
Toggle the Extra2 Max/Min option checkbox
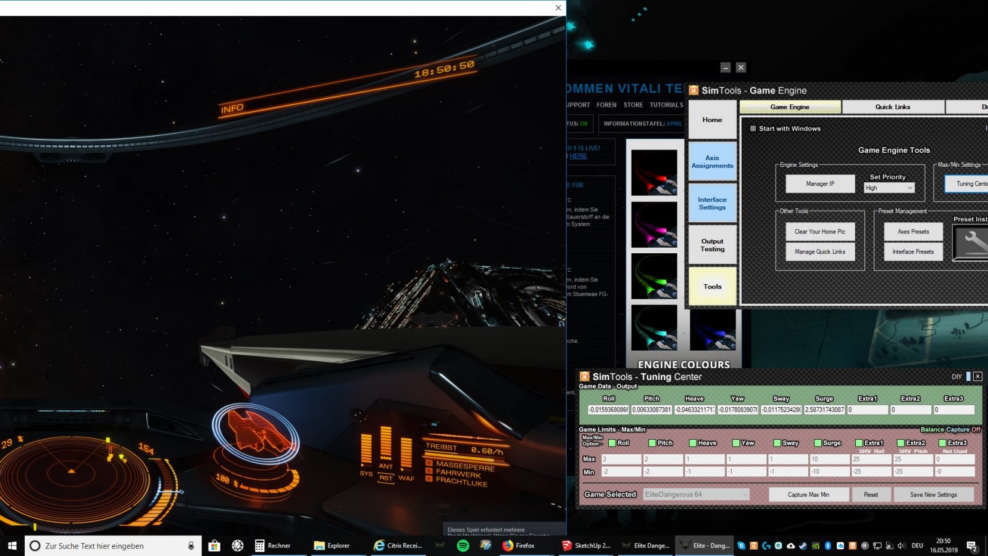click(901, 443)
